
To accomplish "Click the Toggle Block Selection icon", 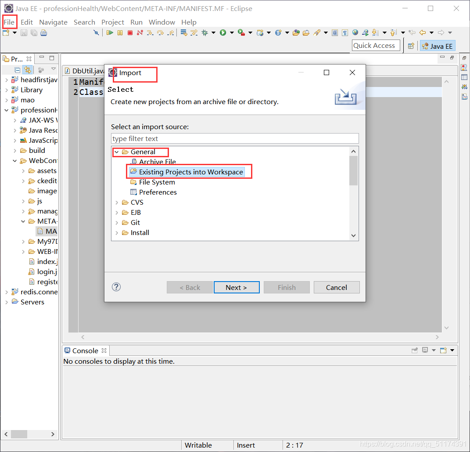I will point(335,33).
